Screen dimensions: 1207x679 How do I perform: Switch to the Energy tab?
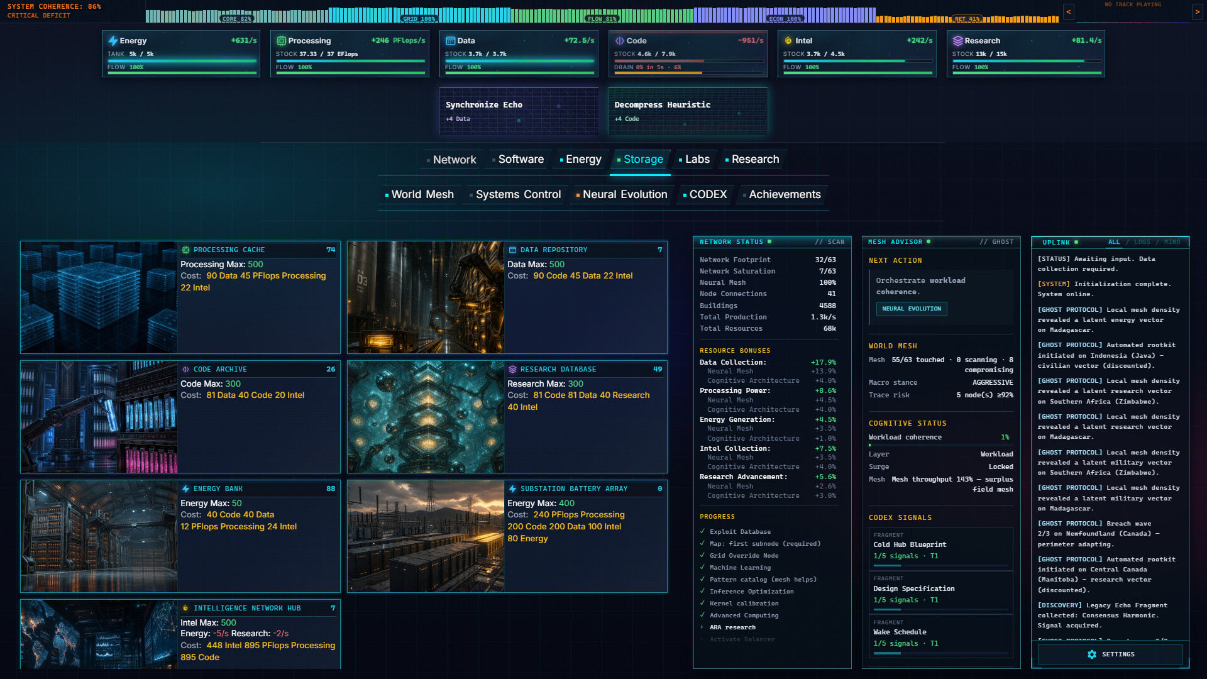coord(581,160)
